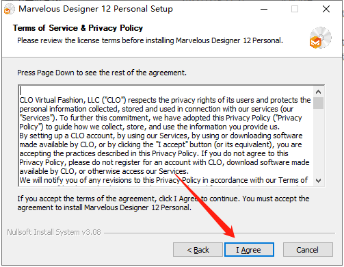The width and height of the screenshot is (344, 267).
Task: Click the empty scrollbar track below the thumb
Action: [x=318, y=142]
